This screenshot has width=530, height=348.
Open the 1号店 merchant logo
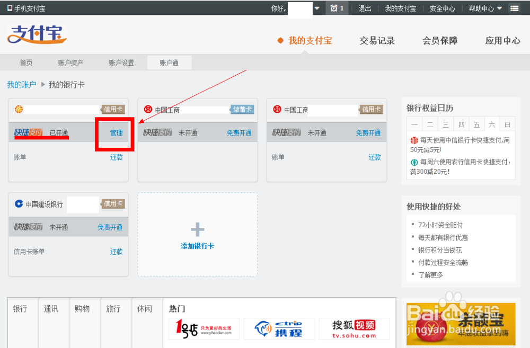coord(204,328)
